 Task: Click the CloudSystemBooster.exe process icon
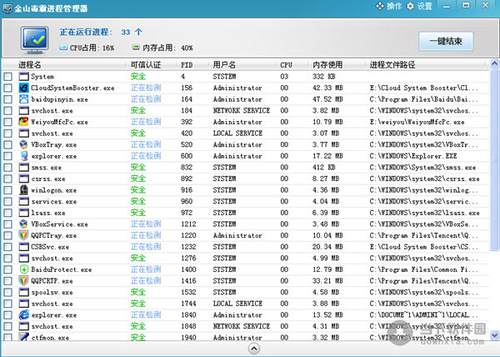click(x=23, y=88)
